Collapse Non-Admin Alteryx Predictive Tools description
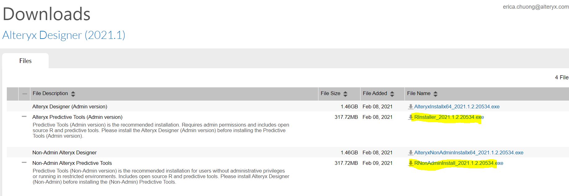This screenshot has width=569, height=196. pyautogui.click(x=24, y=163)
